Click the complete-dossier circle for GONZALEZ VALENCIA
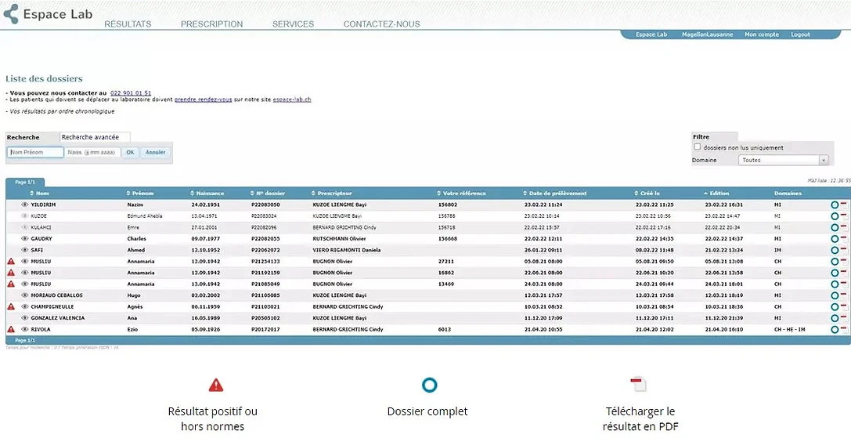The width and height of the screenshot is (851, 438). [835, 318]
